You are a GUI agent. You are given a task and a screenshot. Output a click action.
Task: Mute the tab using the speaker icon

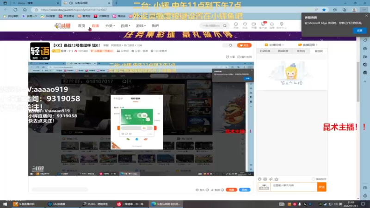(71, 3)
